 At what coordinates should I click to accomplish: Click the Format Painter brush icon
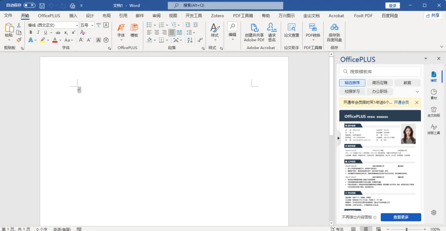(19, 40)
